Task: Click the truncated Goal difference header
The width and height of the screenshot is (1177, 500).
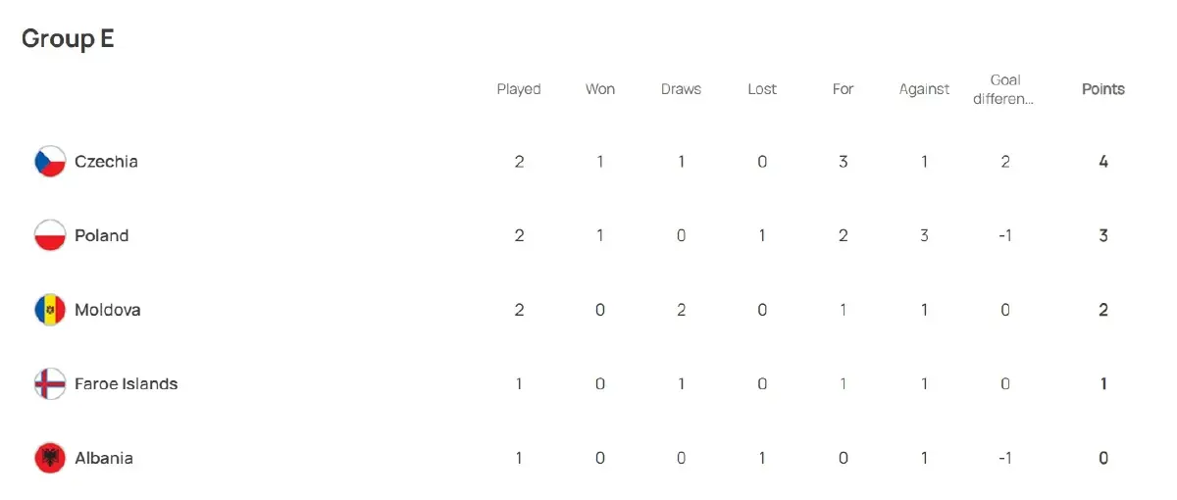Action: [1005, 89]
